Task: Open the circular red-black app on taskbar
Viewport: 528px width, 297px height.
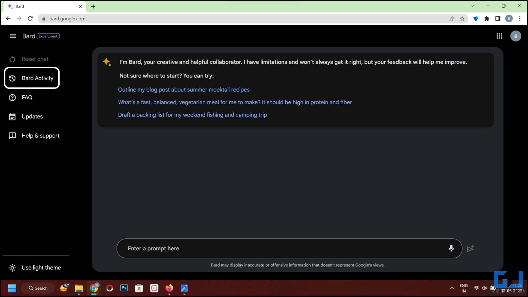Action: tap(109, 288)
